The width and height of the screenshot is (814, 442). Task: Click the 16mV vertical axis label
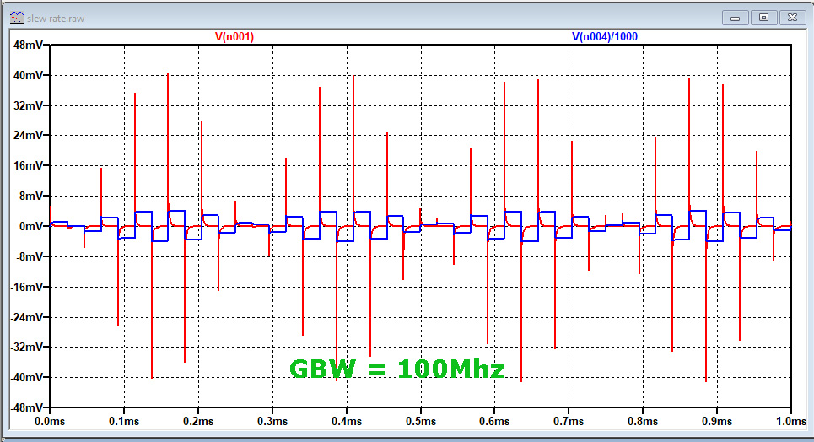(x=28, y=165)
